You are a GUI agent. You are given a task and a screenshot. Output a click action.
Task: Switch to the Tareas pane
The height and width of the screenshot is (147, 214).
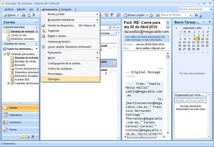coord(20,129)
